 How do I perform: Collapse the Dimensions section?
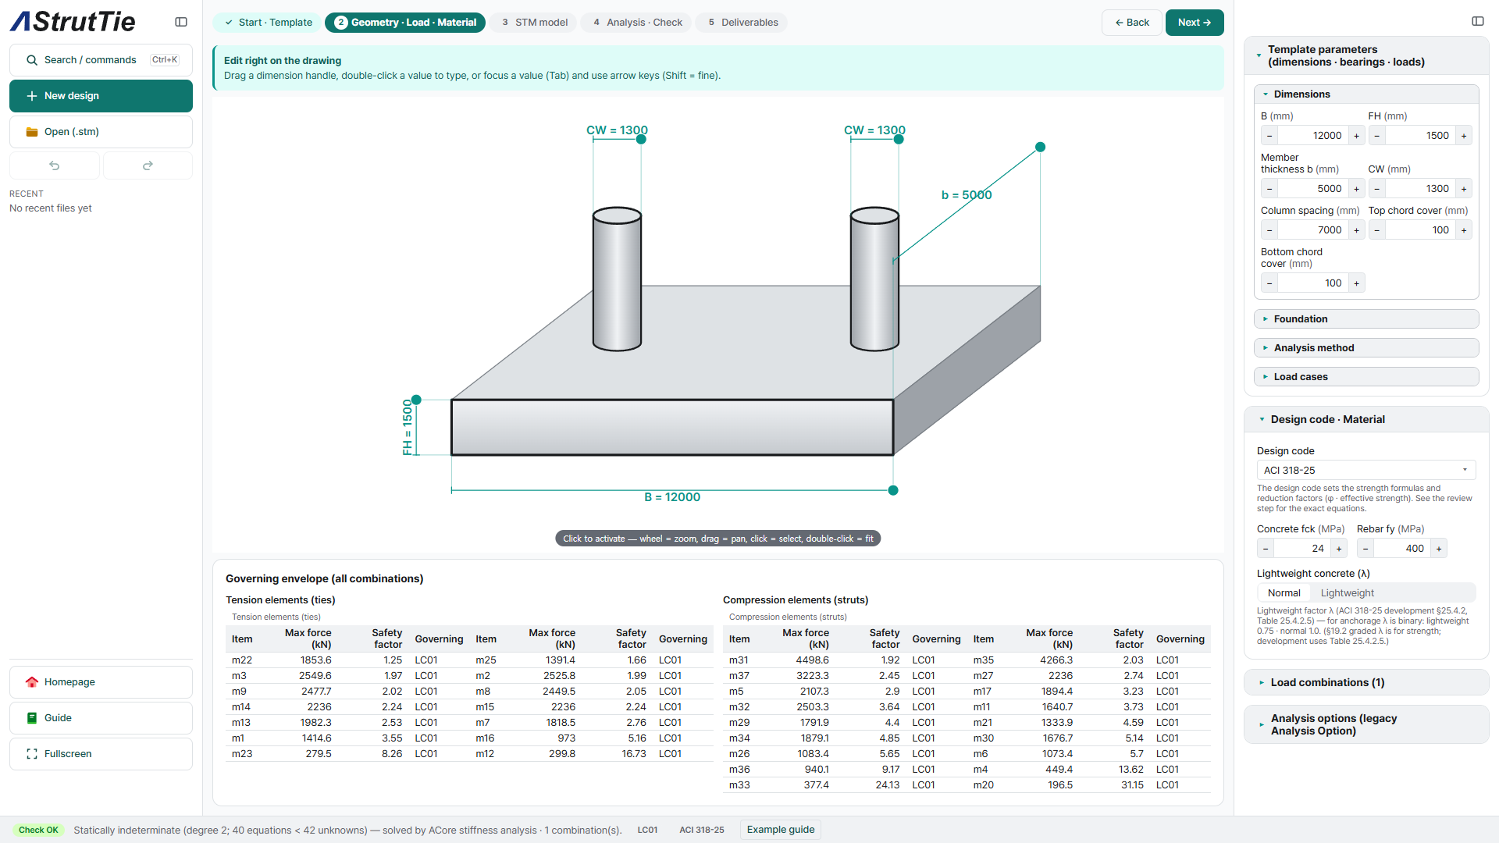1366,94
